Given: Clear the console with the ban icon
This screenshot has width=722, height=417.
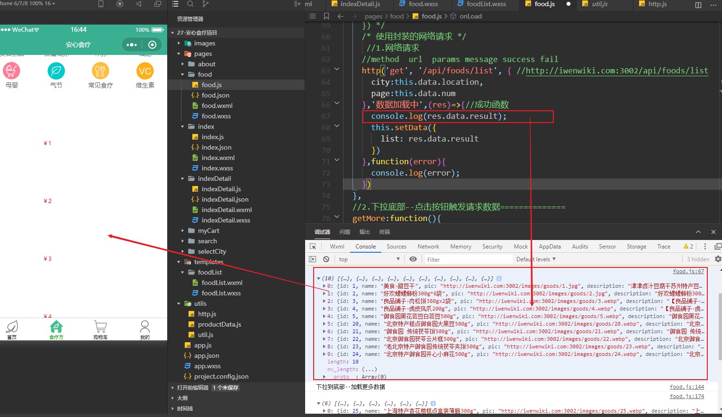Looking at the screenshot, I should pos(326,259).
